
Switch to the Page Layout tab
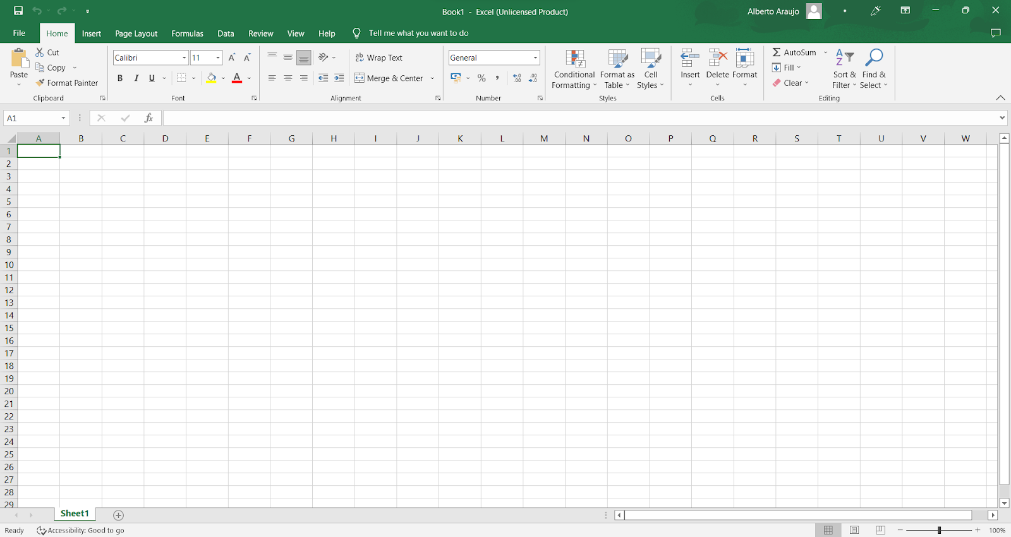136,33
